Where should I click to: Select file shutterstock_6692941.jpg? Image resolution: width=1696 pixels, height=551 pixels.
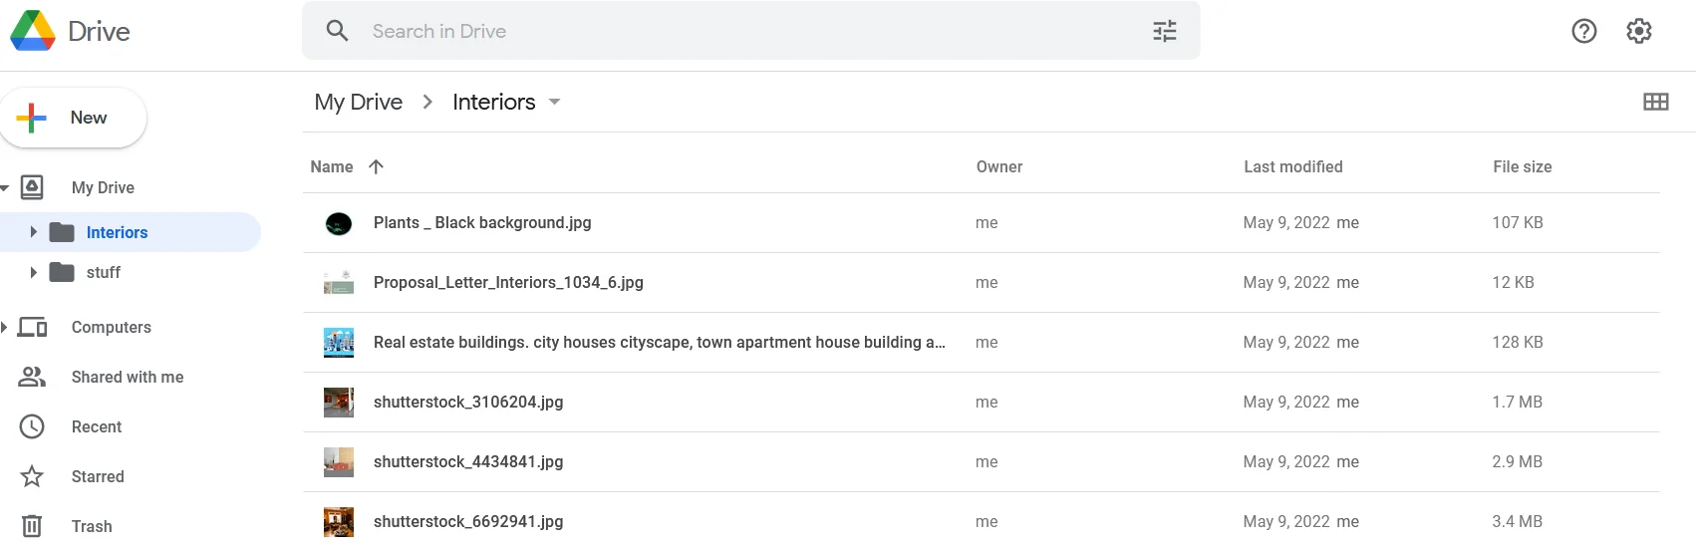point(468,521)
